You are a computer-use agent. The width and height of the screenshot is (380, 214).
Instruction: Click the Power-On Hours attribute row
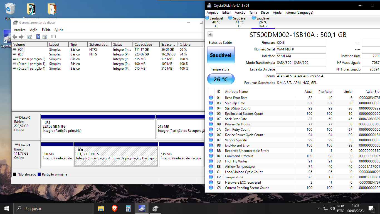[x=293, y=124]
